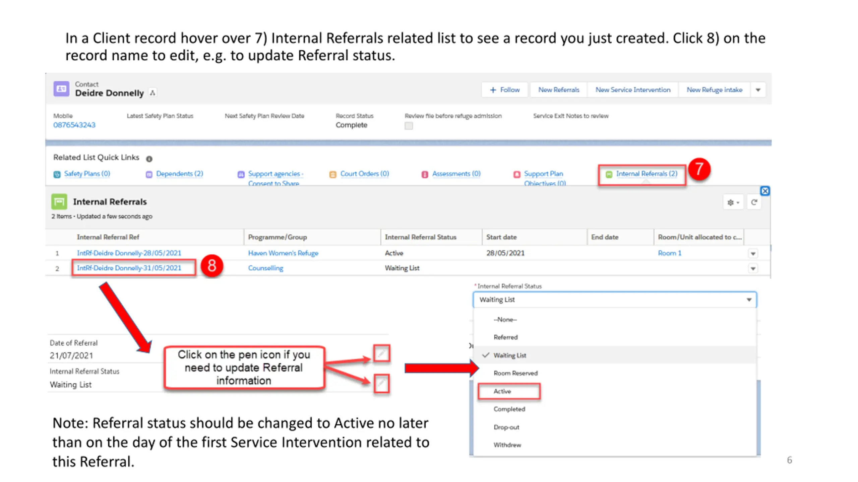Edit Internal Referral Status with pen icon
This screenshot has width=858, height=482.
381,383
